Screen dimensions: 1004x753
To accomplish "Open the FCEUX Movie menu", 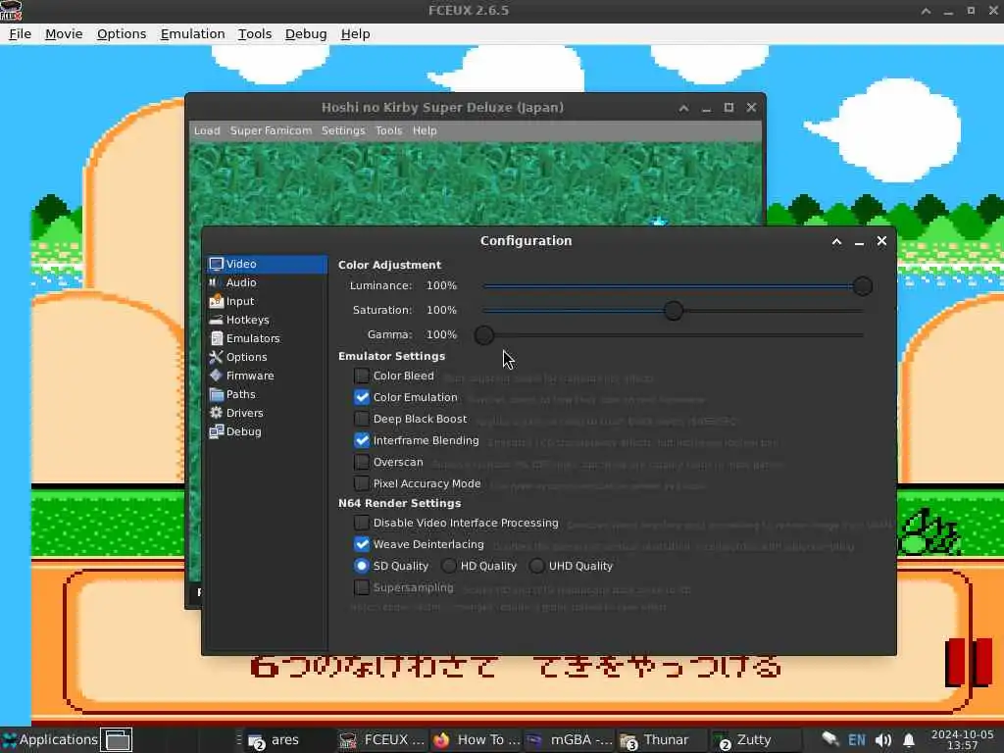I will click(x=64, y=34).
